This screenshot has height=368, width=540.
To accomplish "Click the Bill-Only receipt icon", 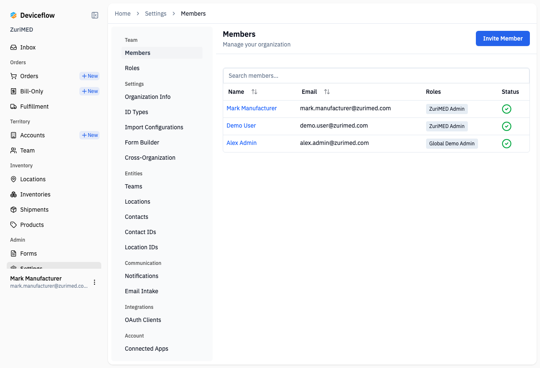I will [x=13, y=91].
